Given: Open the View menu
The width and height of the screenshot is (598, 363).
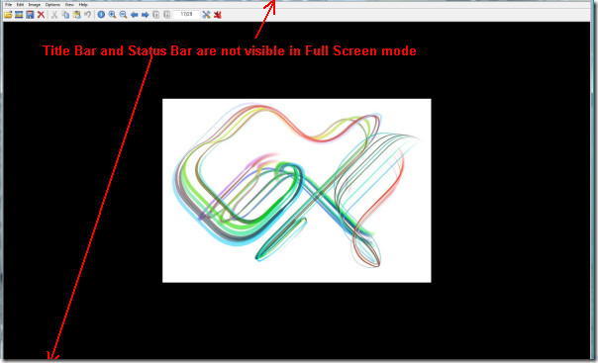Looking at the screenshot, I should (69, 5).
